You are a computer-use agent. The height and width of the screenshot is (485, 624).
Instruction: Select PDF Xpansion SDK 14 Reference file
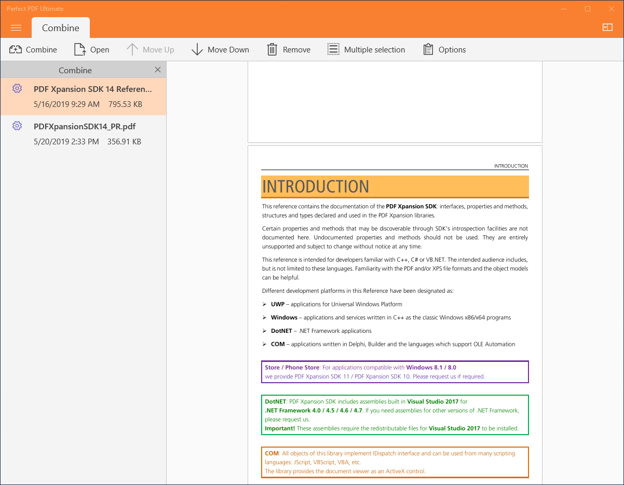click(83, 96)
